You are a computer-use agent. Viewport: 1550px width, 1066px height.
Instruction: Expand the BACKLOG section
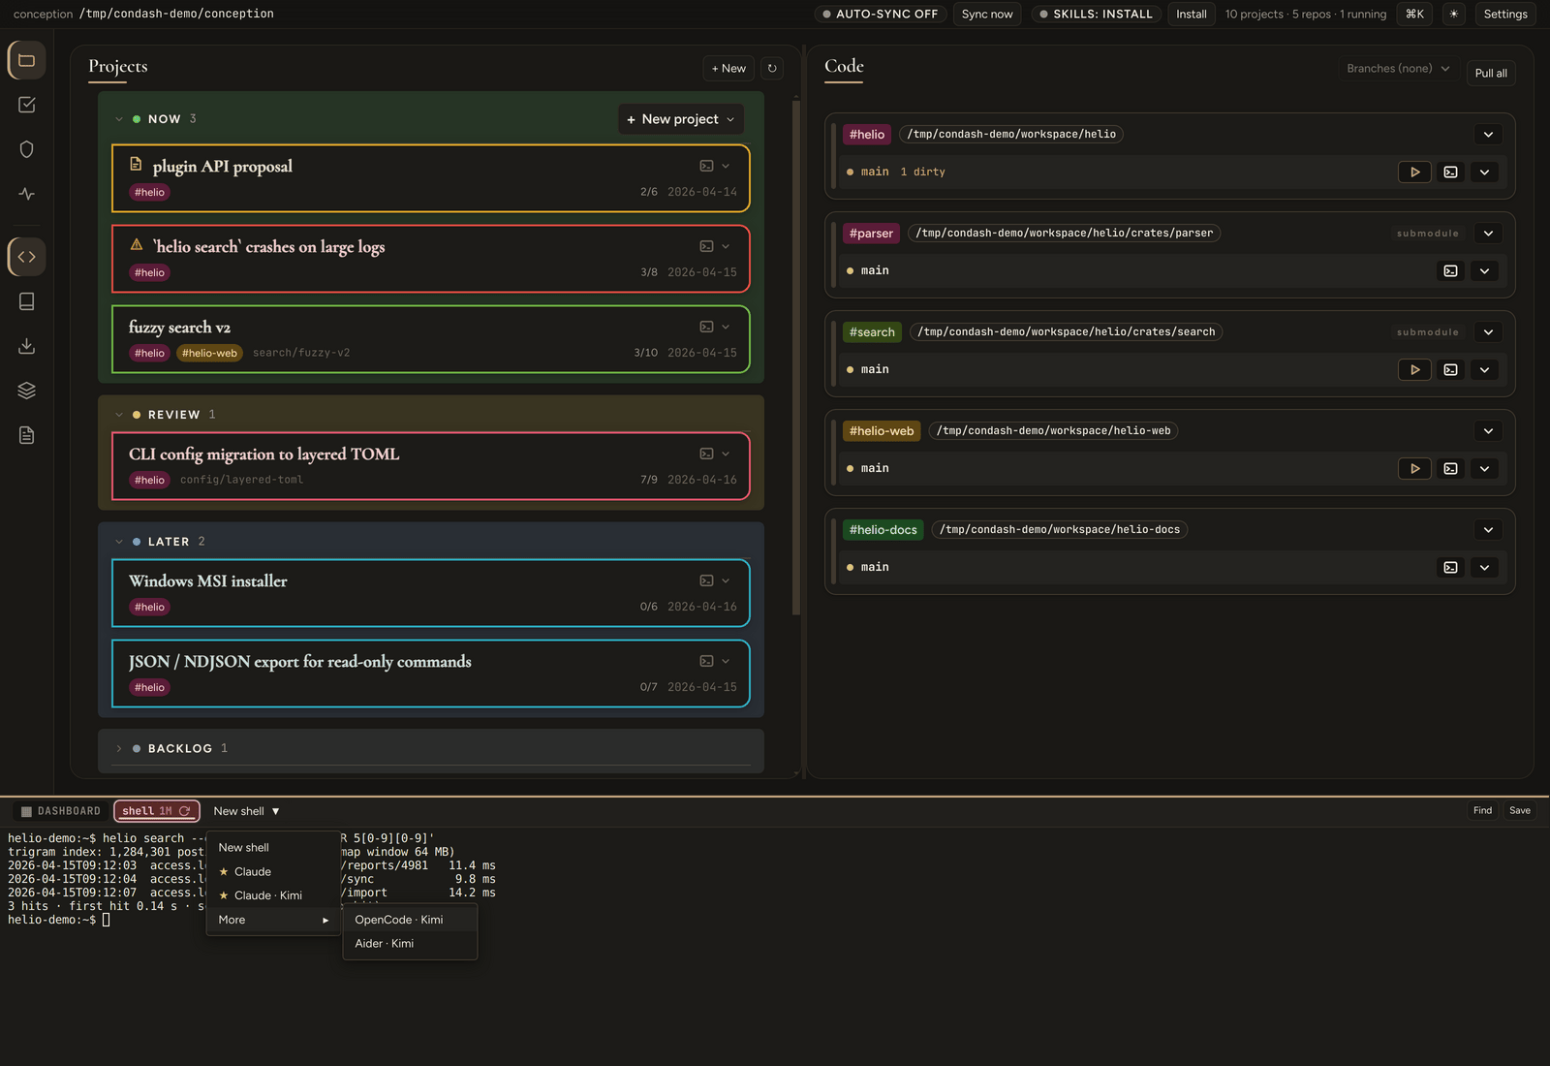119,748
